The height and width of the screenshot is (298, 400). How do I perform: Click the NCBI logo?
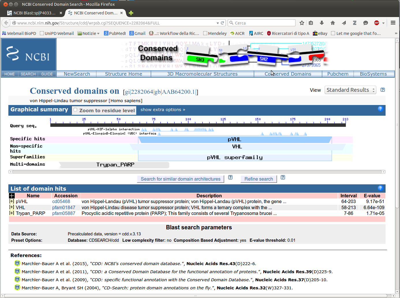(29, 55)
